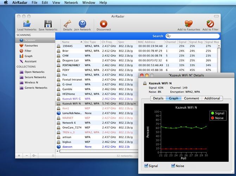Sort by the Signal Avg column header
236x176 pixels.
click(196, 42)
